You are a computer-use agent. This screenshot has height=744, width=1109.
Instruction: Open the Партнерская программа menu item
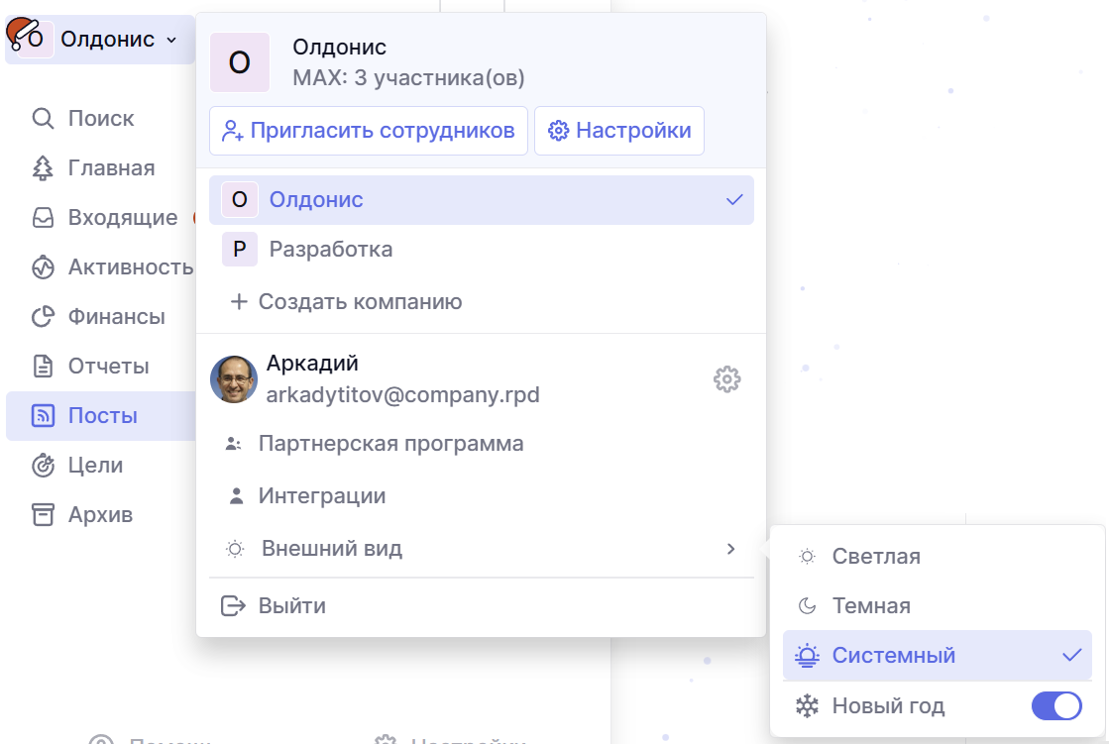(x=390, y=444)
